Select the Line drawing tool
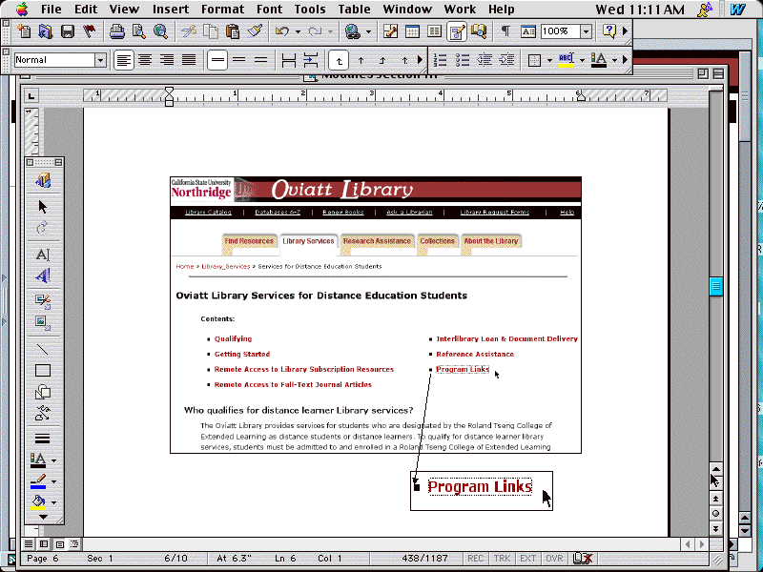 click(x=43, y=349)
